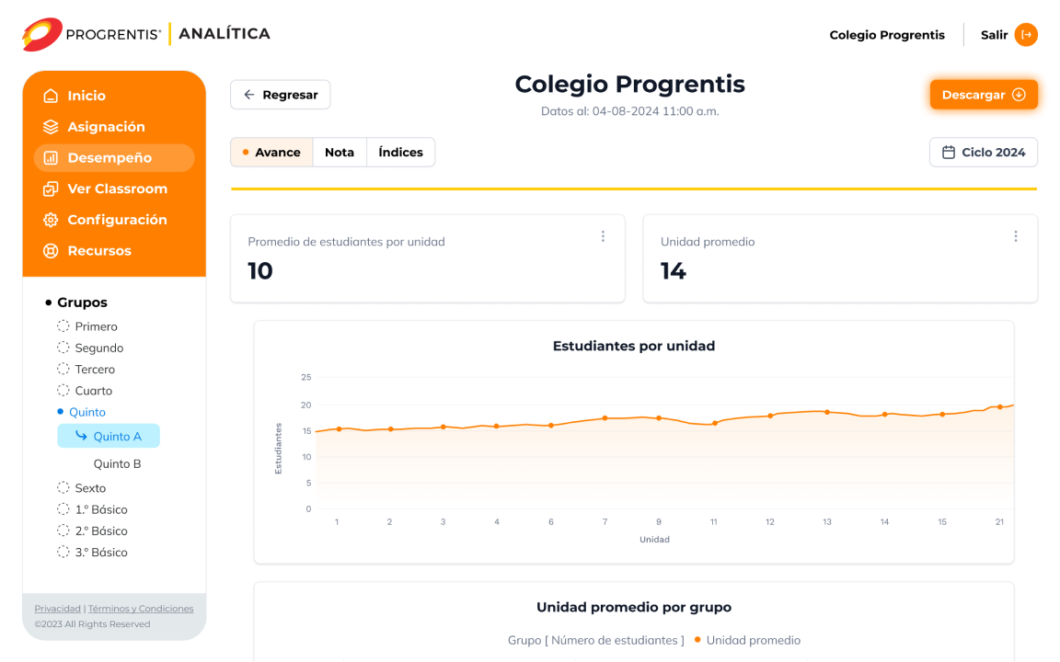Viewport: 1060px width, 662px height.
Task: Open the Privacidad link
Action: (x=57, y=609)
